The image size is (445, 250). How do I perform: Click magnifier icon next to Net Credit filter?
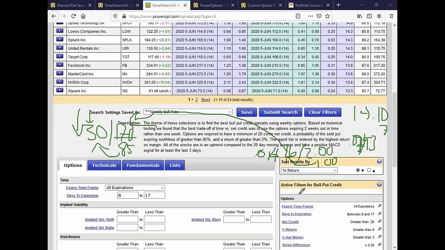tap(380, 222)
